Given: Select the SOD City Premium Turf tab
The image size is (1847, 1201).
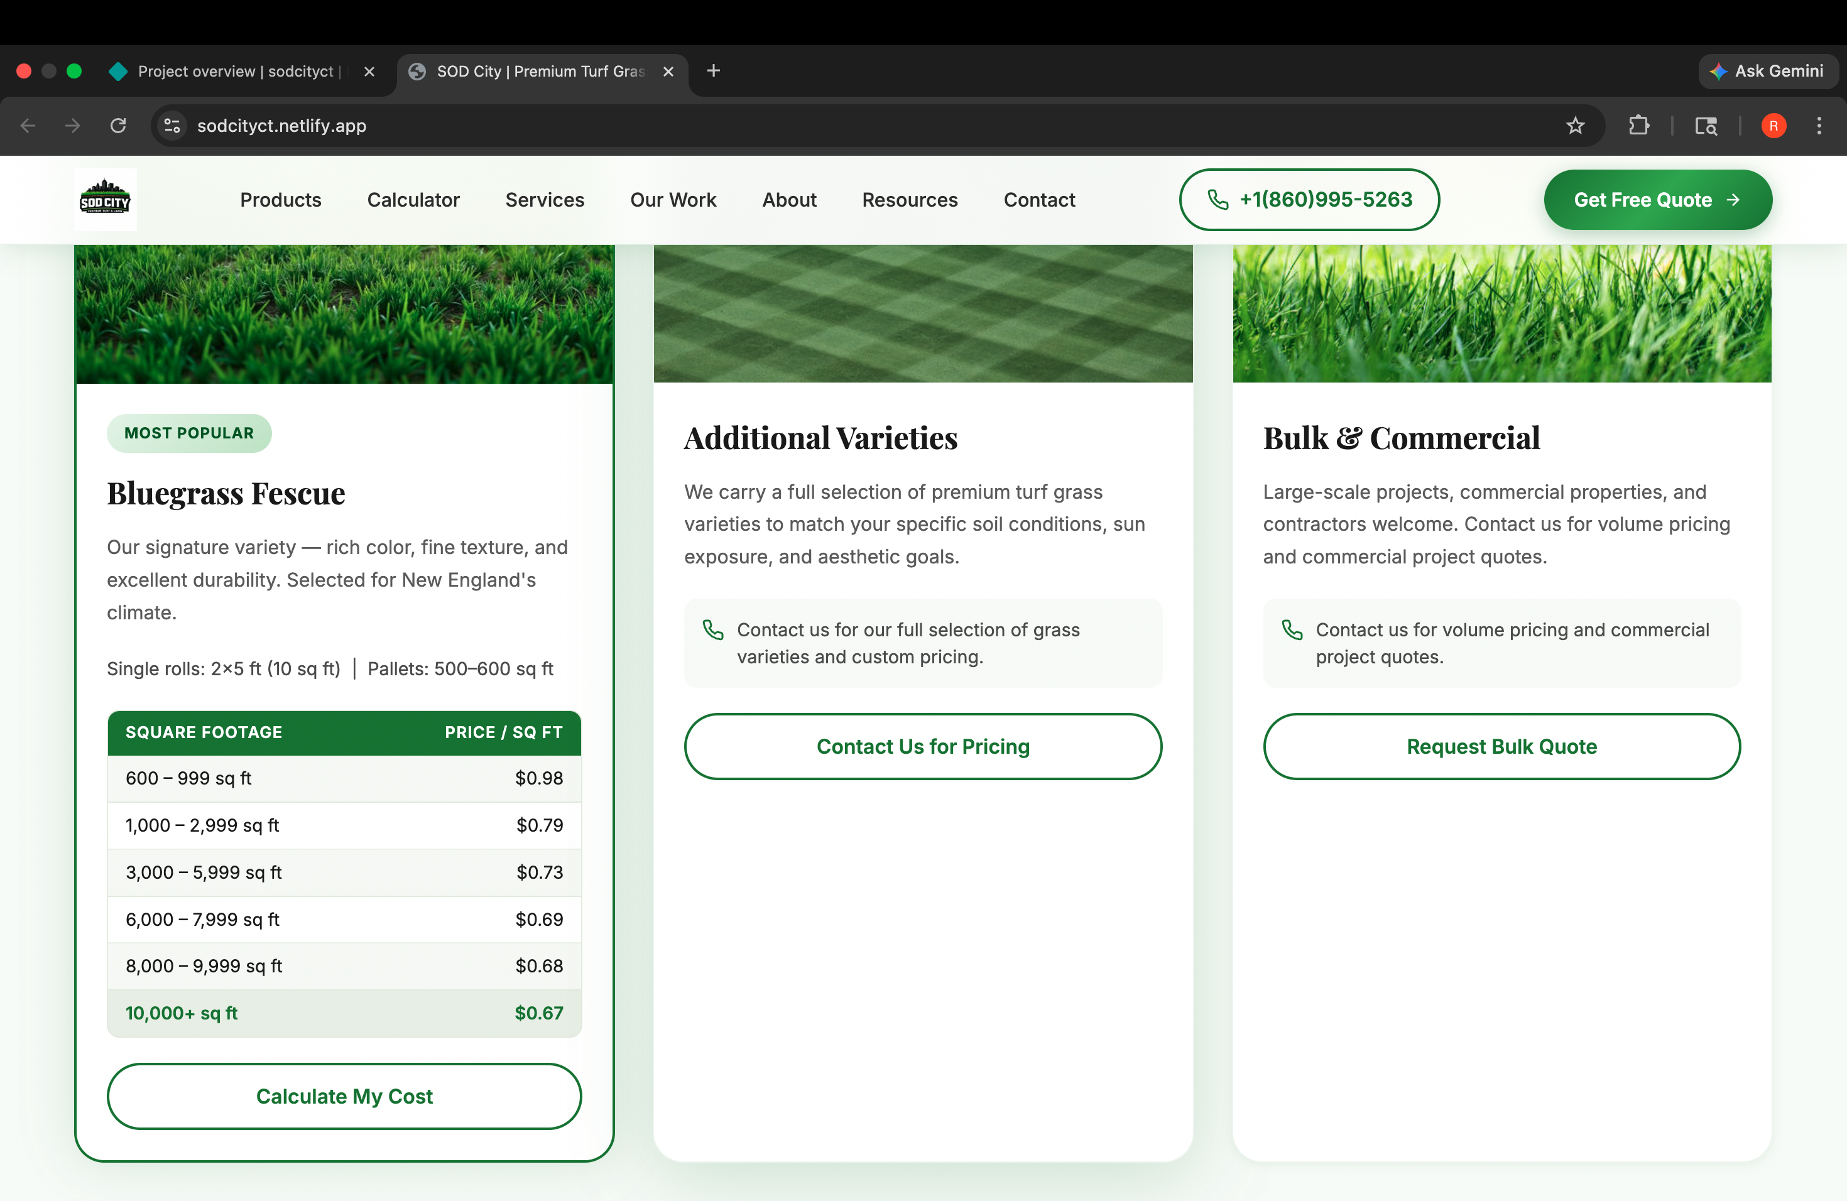Looking at the screenshot, I should point(542,72).
